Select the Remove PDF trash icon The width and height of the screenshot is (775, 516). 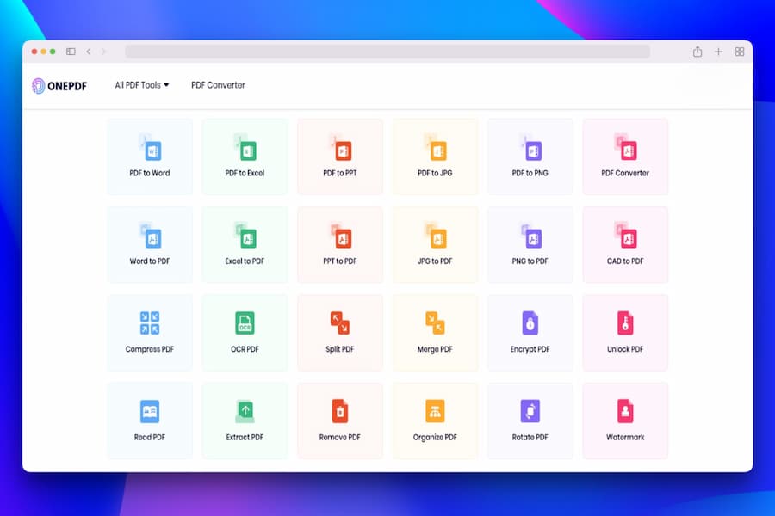pos(340,411)
